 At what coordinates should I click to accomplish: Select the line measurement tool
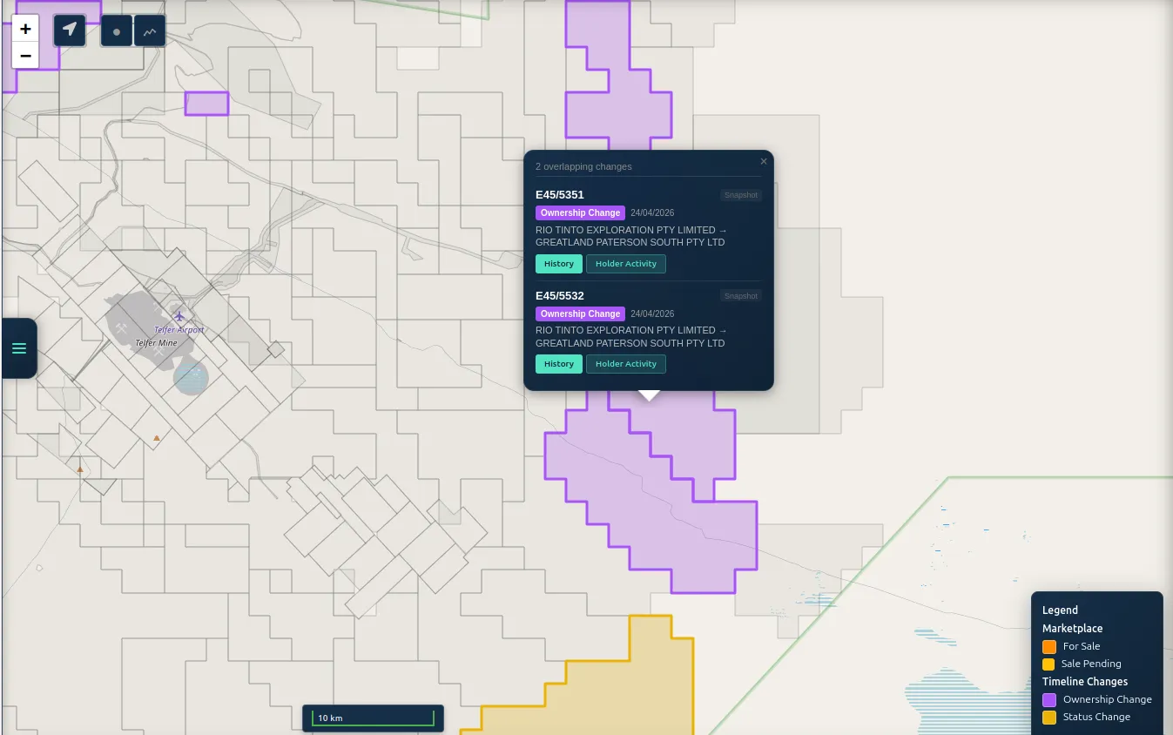click(x=150, y=31)
